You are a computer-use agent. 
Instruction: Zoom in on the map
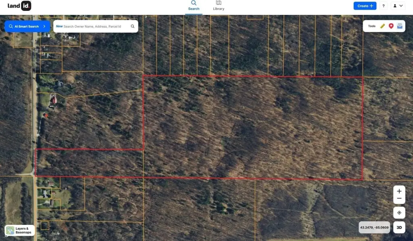(399, 191)
